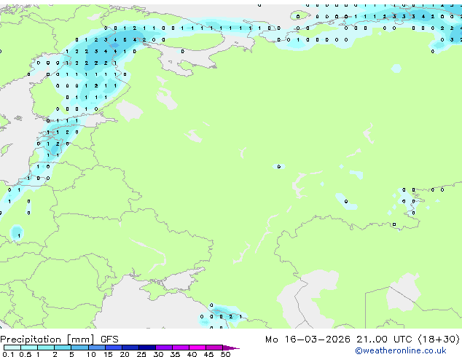This screenshot has width=462, height=357.
Task: Click the '20' legend scale label
Action: 125,354
